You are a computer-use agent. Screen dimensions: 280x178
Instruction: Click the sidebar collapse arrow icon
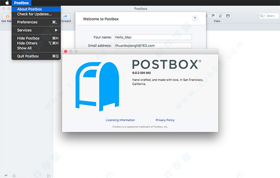pos(49,176)
